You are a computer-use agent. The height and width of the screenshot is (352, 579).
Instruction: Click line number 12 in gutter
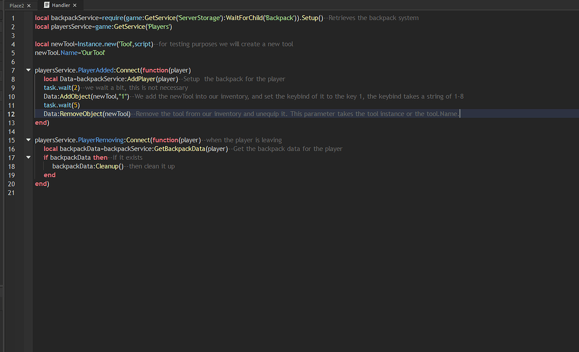point(11,114)
